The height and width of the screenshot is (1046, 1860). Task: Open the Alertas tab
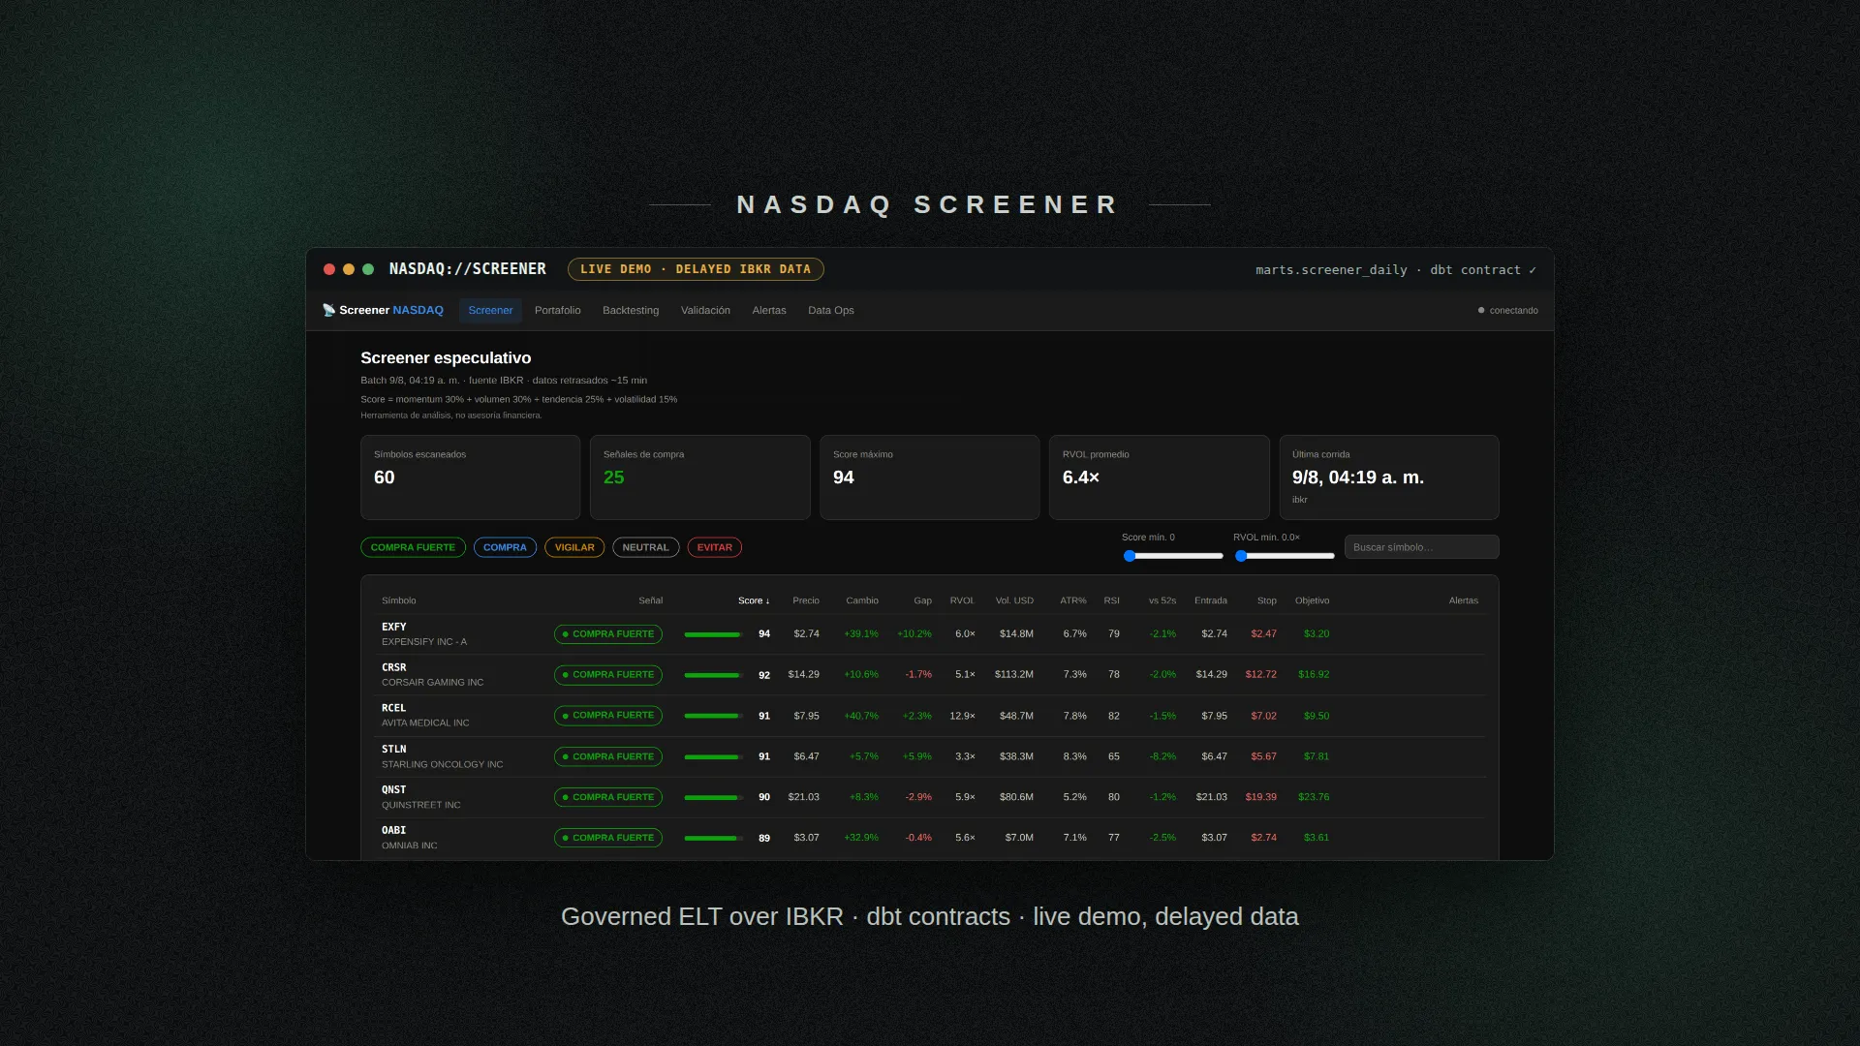click(x=769, y=311)
